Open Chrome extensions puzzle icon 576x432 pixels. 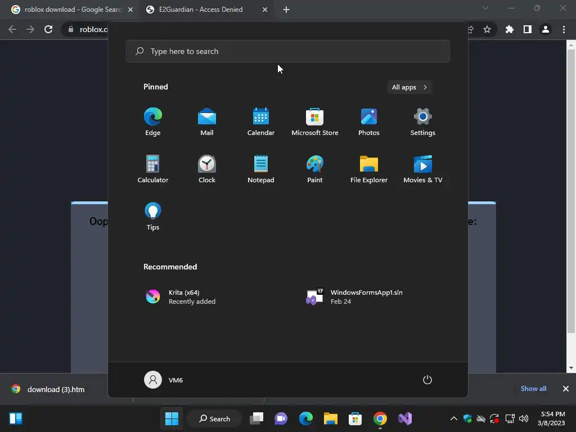click(x=510, y=29)
